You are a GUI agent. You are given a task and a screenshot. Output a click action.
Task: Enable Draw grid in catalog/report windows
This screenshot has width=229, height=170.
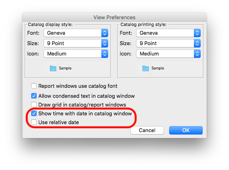pyautogui.click(x=34, y=105)
